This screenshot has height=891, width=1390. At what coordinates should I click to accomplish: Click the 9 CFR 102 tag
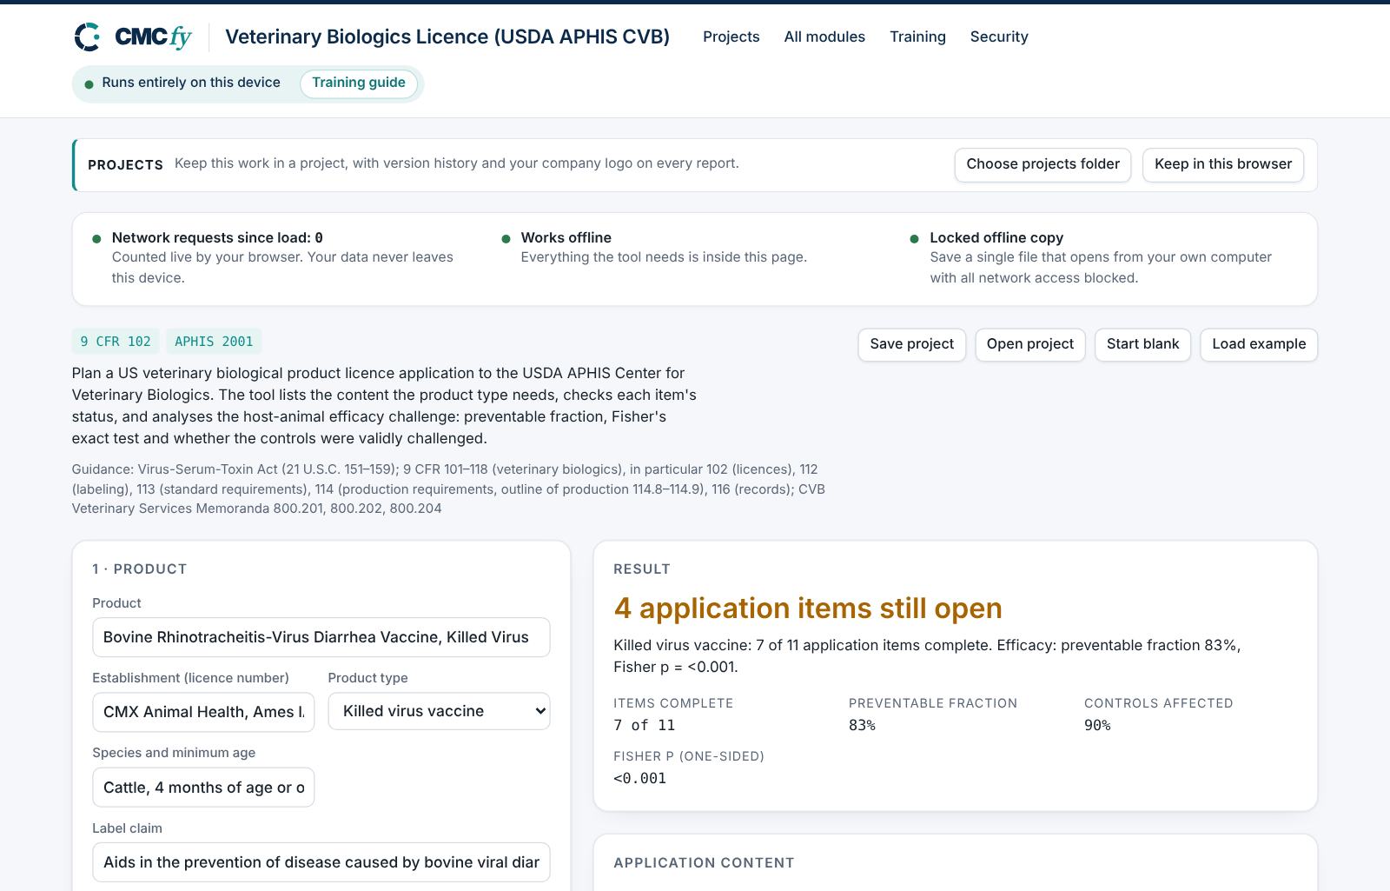[116, 342]
